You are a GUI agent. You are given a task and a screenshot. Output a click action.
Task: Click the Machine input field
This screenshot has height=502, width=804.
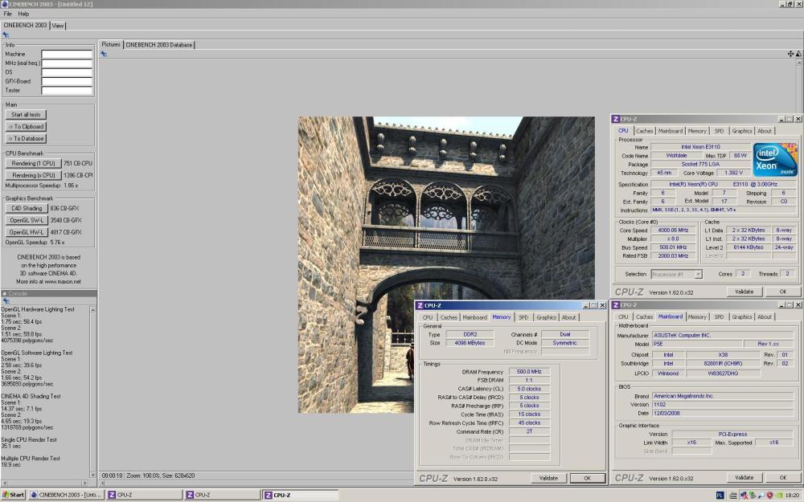(x=67, y=54)
